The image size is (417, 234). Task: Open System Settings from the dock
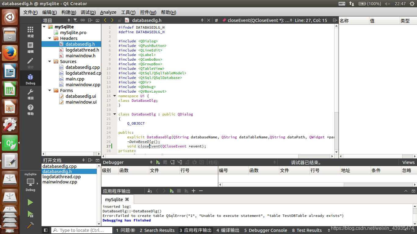pyautogui.click(x=10, y=125)
